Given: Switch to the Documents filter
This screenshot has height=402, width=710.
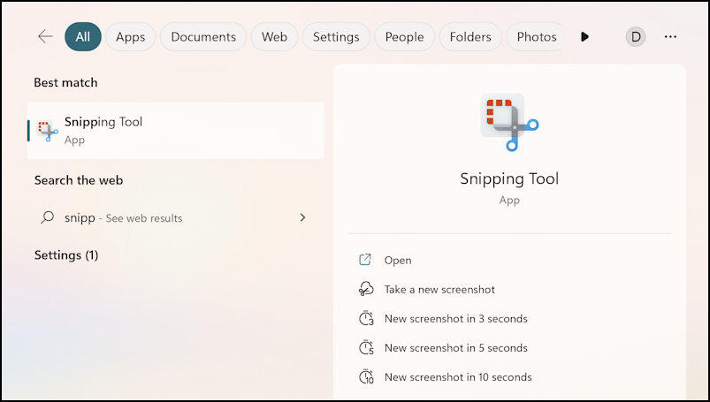Looking at the screenshot, I should (203, 37).
